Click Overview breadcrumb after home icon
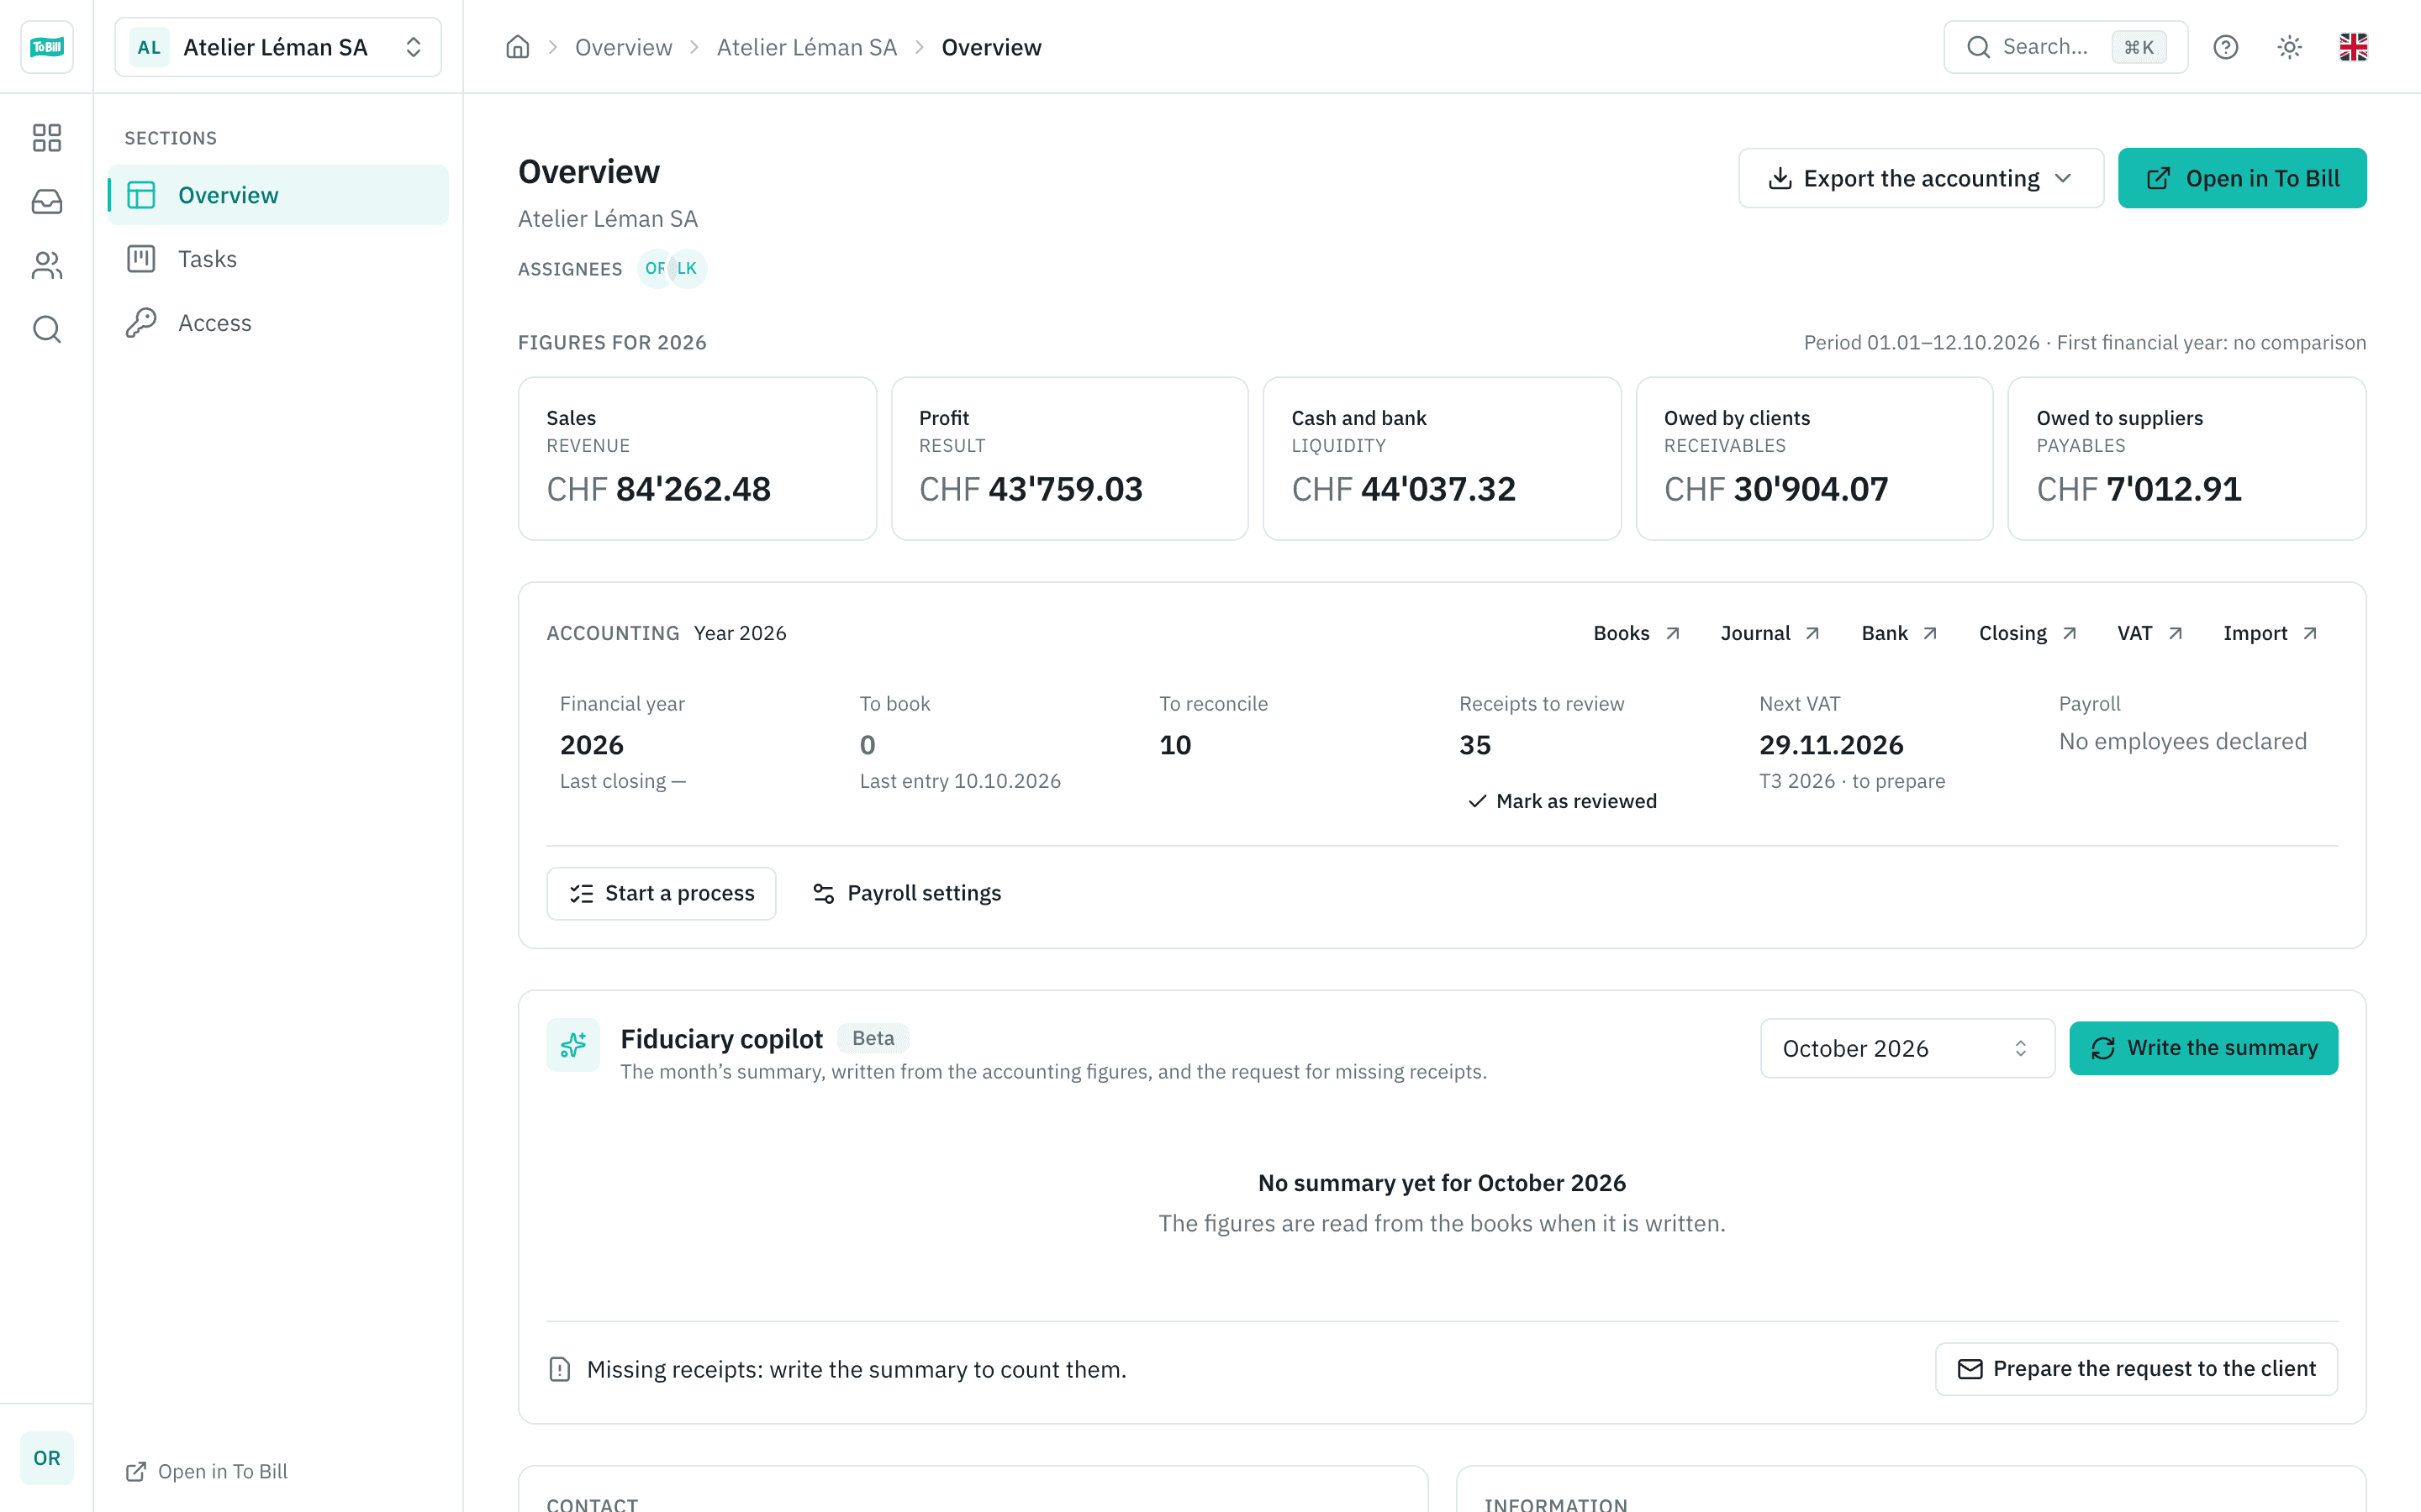This screenshot has height=1512, width=2421. (x=623, y=47)
